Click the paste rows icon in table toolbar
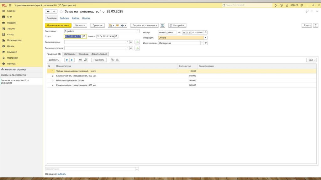Screen dimensions: 321x180 (117, 60)
